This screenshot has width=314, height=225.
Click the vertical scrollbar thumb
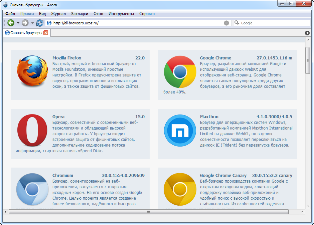(308, 60)
